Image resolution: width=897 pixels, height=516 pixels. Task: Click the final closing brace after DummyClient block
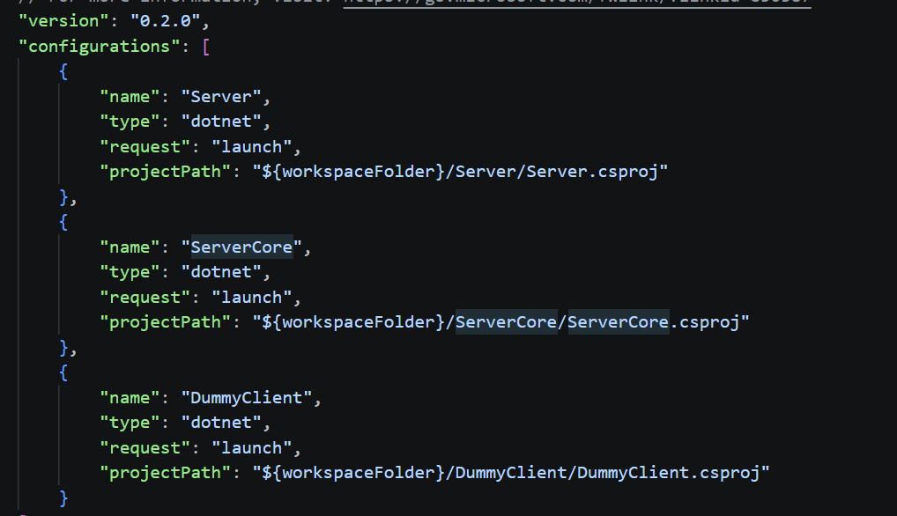64,498
